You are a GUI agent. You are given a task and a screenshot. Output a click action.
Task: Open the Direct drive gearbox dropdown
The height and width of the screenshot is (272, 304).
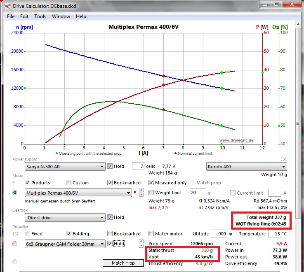(65, 218)
